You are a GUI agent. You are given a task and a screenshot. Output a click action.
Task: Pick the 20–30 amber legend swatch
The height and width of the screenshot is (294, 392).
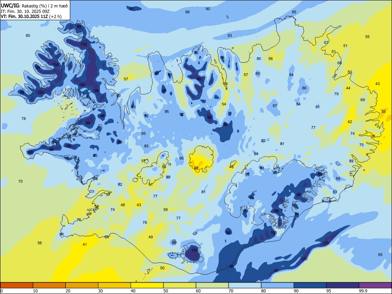(82, 285)
